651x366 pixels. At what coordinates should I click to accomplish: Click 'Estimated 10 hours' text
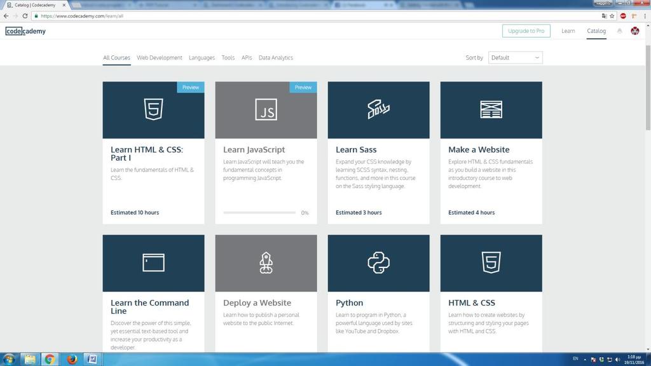click(x=135, y=212)
